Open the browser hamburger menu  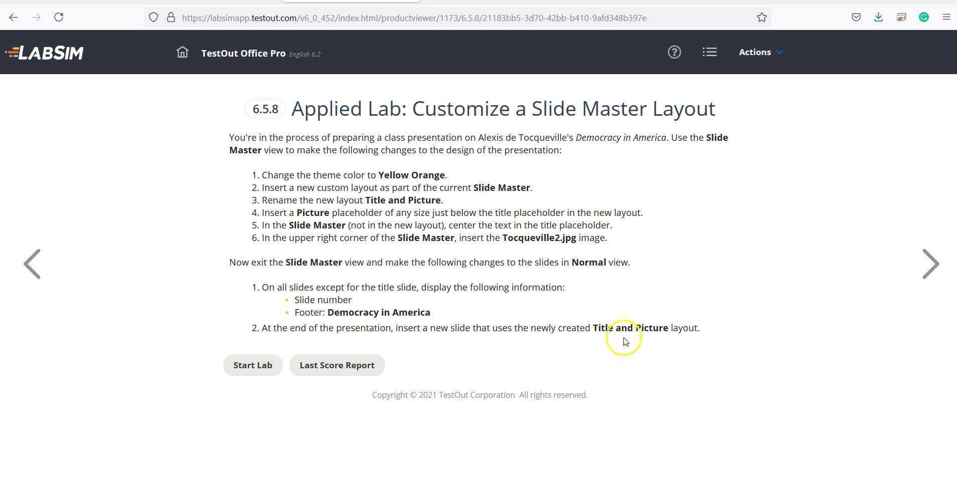pos(946,18)
